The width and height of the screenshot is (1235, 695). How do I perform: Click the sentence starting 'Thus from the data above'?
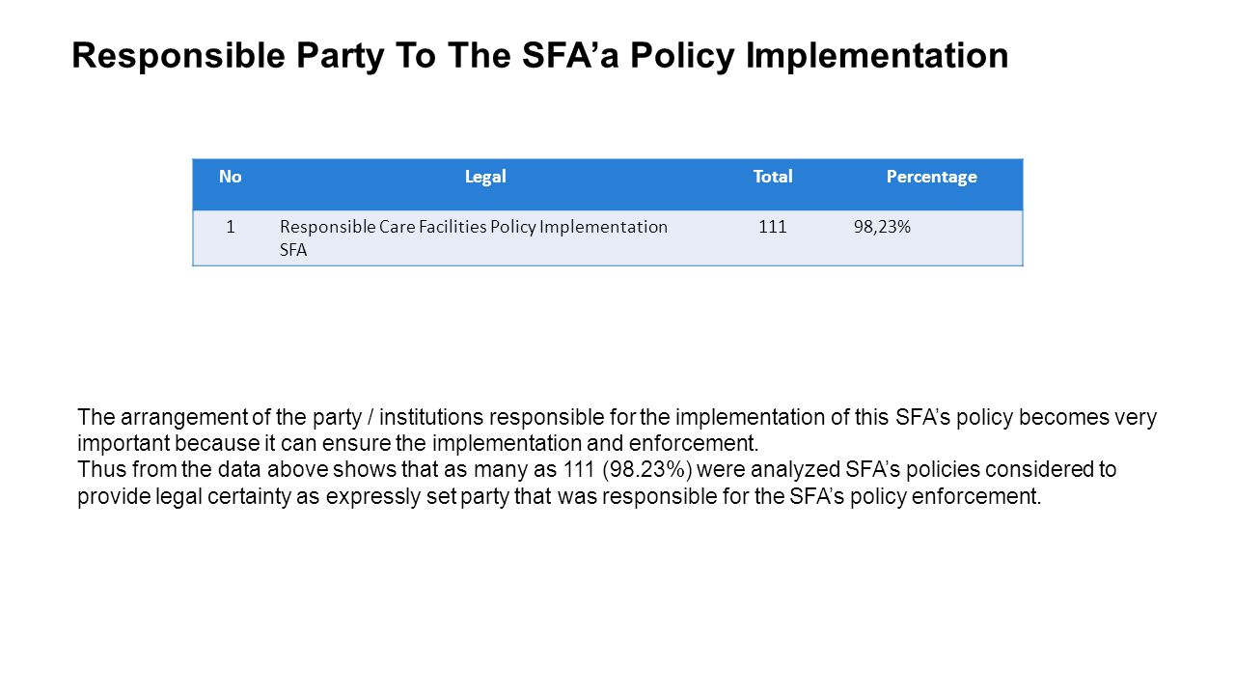coord(597,484)
